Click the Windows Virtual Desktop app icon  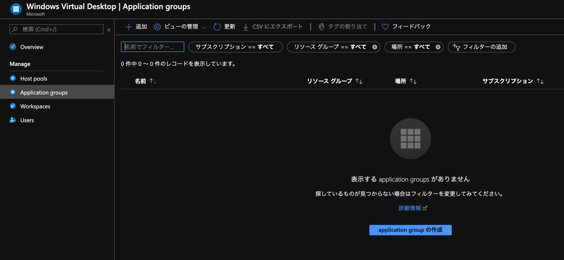pos(16,9)
